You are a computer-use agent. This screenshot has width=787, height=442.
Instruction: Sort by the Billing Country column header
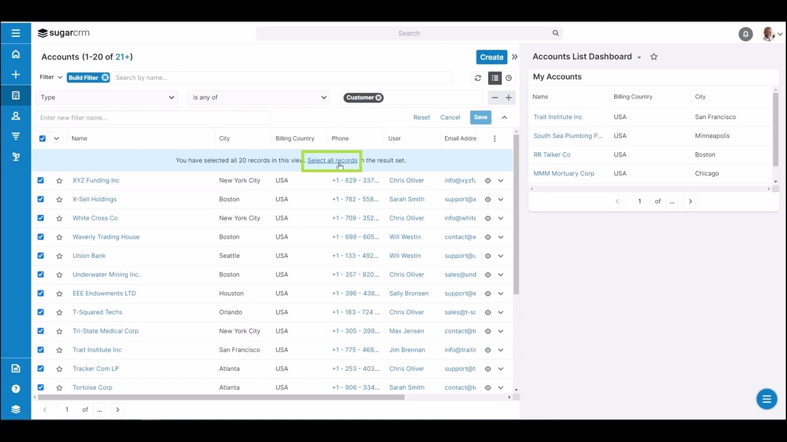pos(295,138)
